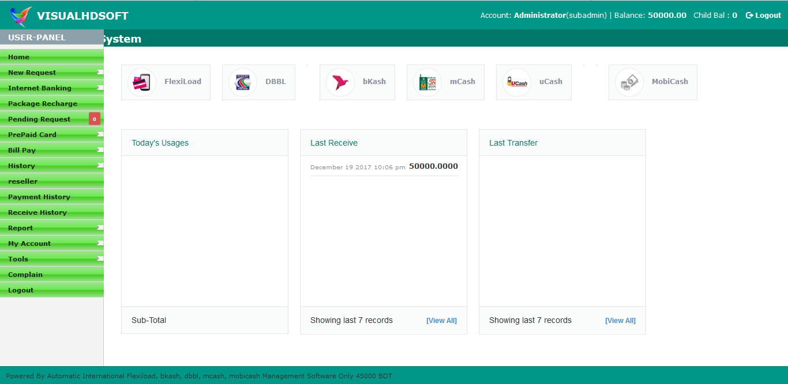The width and height of the screenshot is (788, 384).
Task: Open Payment History in sidebar
Action: tap(52, 197)
